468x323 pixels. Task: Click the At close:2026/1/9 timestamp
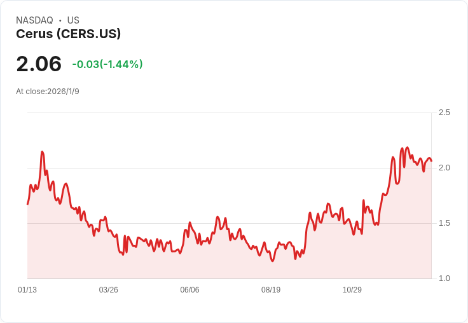[48, 92]
